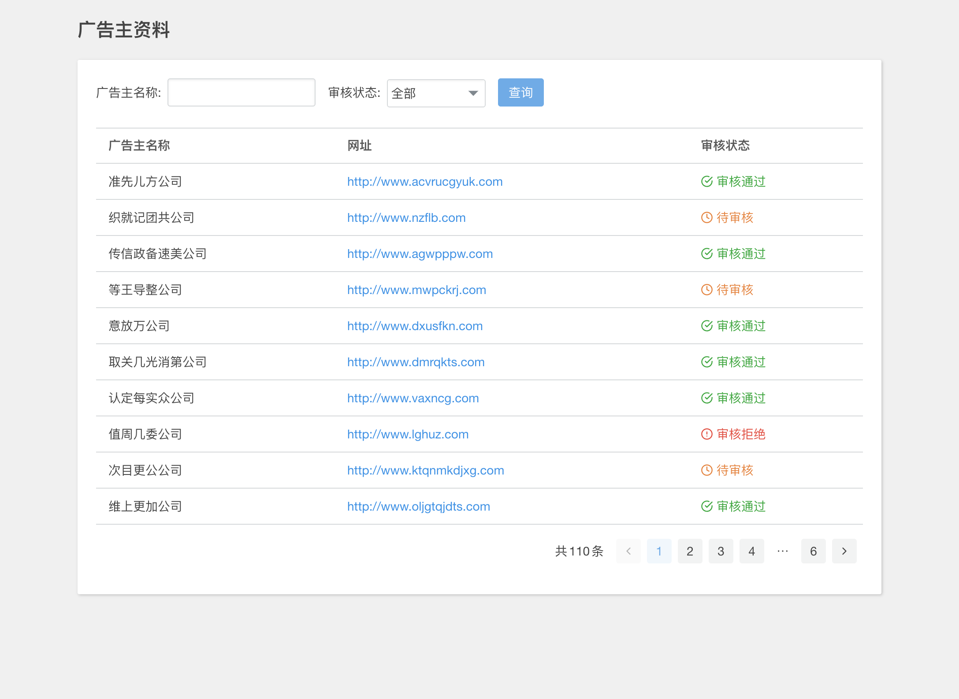Click 审核拒绝 status in 值周几委公司 row
The height and width of the screenshot is (699, 959).
tap(741, 434)
